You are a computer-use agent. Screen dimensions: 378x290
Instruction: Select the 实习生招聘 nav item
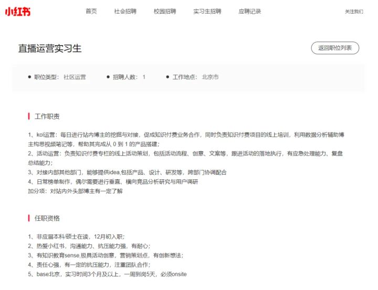(207, 11)
